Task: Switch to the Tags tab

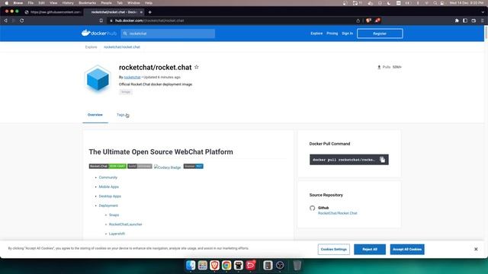Action: (x=120, y=115)
